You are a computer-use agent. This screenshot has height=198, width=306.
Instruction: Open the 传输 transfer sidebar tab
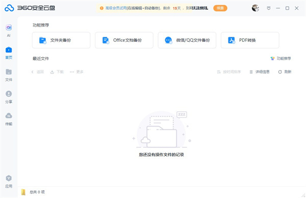(x=9, y=119)
